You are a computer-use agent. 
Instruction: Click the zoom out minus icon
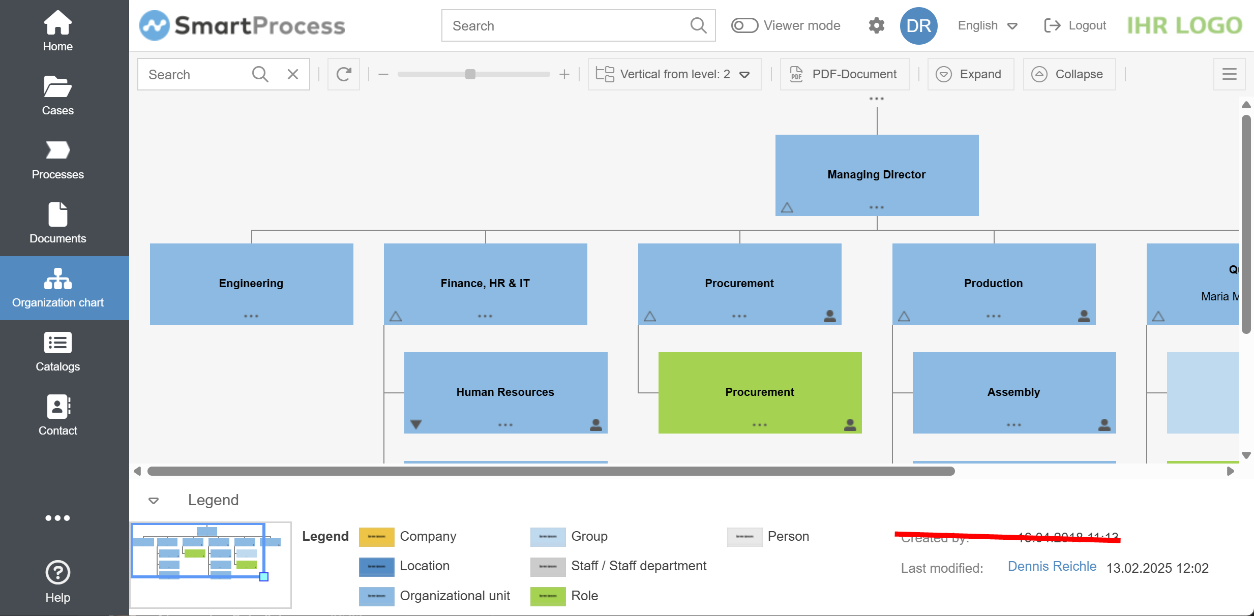pos(383,74)
